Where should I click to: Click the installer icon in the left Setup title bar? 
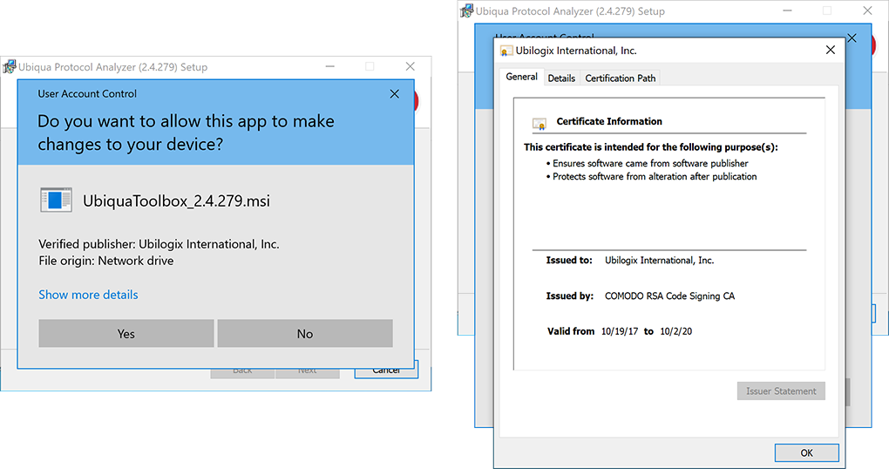point(9,67)
